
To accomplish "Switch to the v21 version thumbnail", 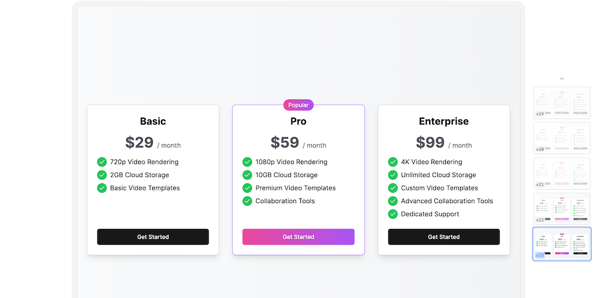I will point(561,173).
